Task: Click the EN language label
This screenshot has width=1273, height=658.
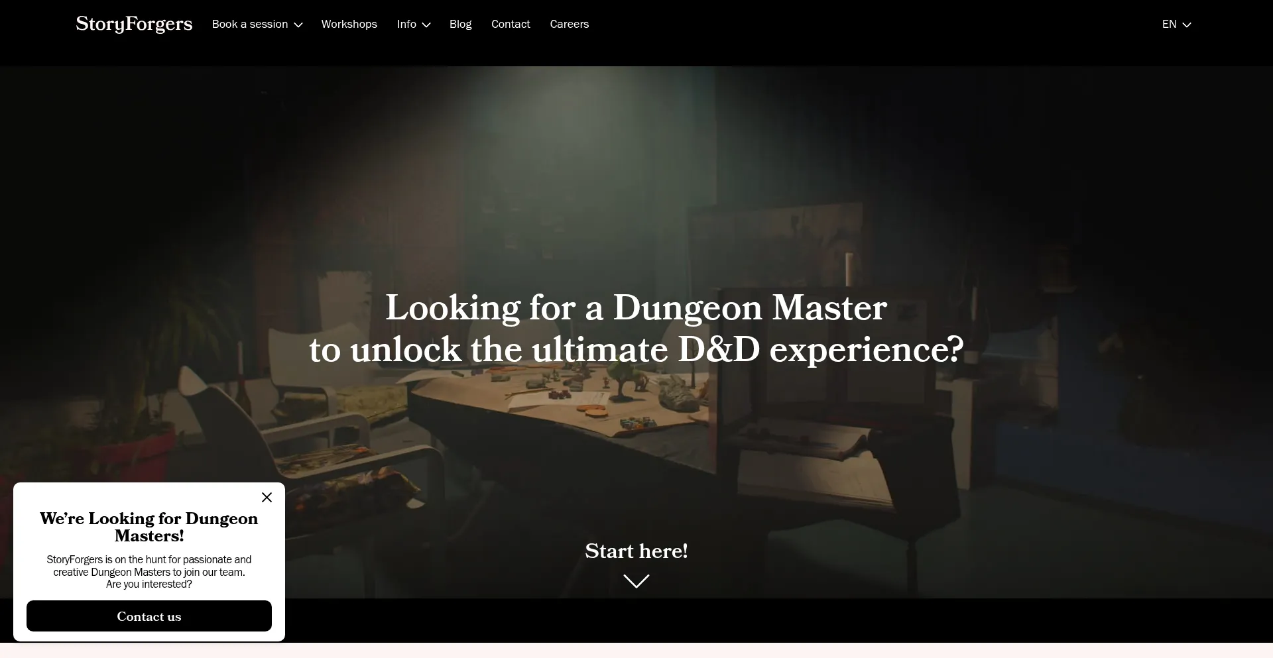Action: pos(1169,24)
